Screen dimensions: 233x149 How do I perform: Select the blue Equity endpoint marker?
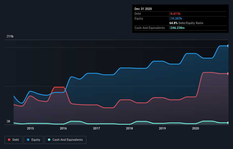[x=228, y=46]
